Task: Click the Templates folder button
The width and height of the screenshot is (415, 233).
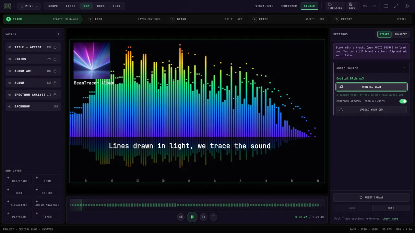Action: [x=335, y=6]
